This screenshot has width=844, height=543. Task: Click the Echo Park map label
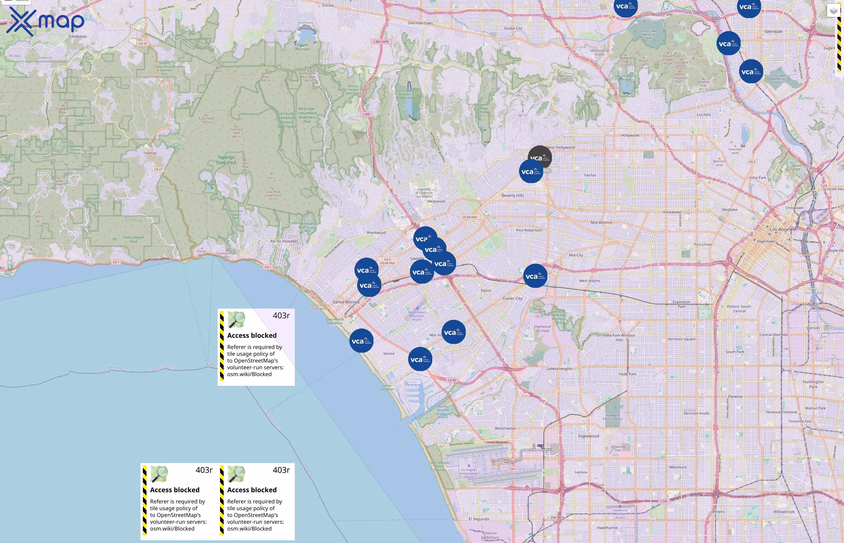[x=758, y=178]
